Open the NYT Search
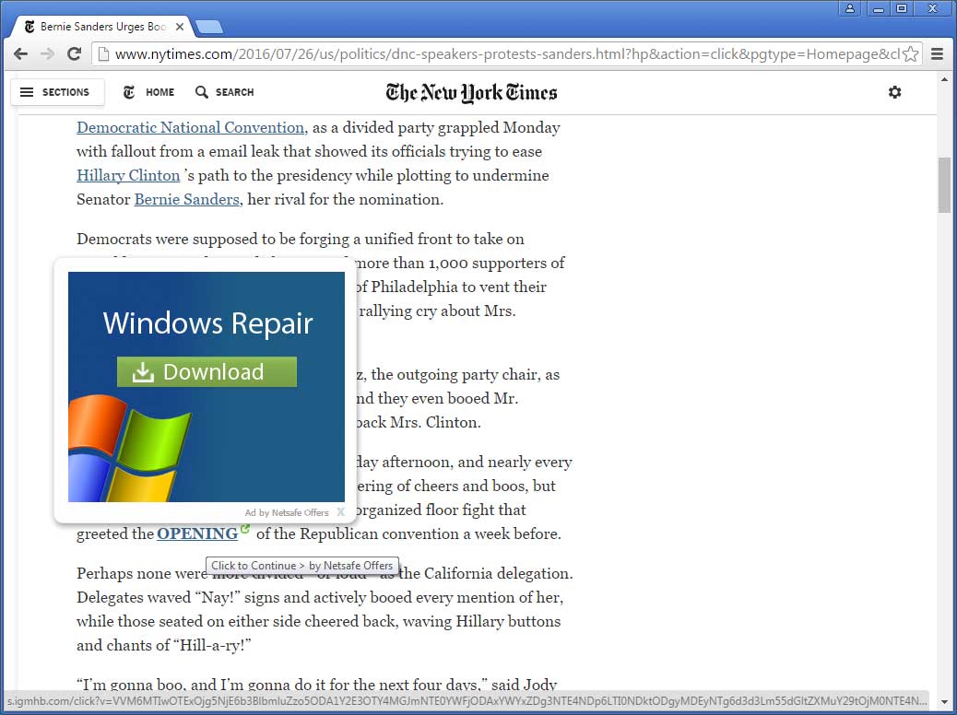Screen dimensions: 957x715 click(x=224, y=92)
